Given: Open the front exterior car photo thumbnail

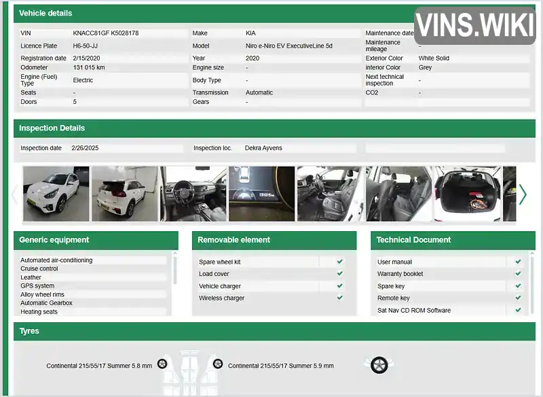Looking at the screenshot, I should [x=56, y=194].
